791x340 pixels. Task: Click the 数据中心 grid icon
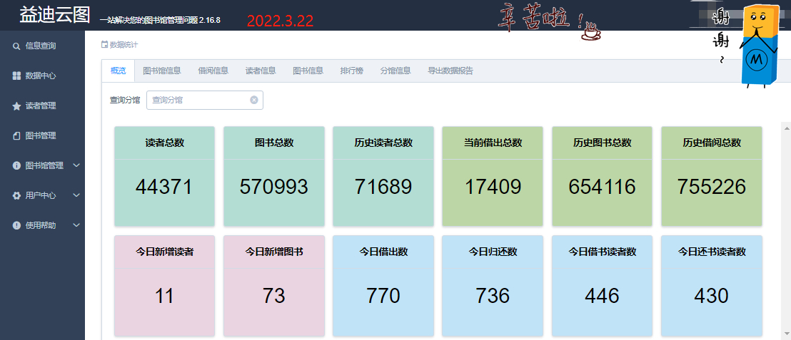click(x=16, y=76)
